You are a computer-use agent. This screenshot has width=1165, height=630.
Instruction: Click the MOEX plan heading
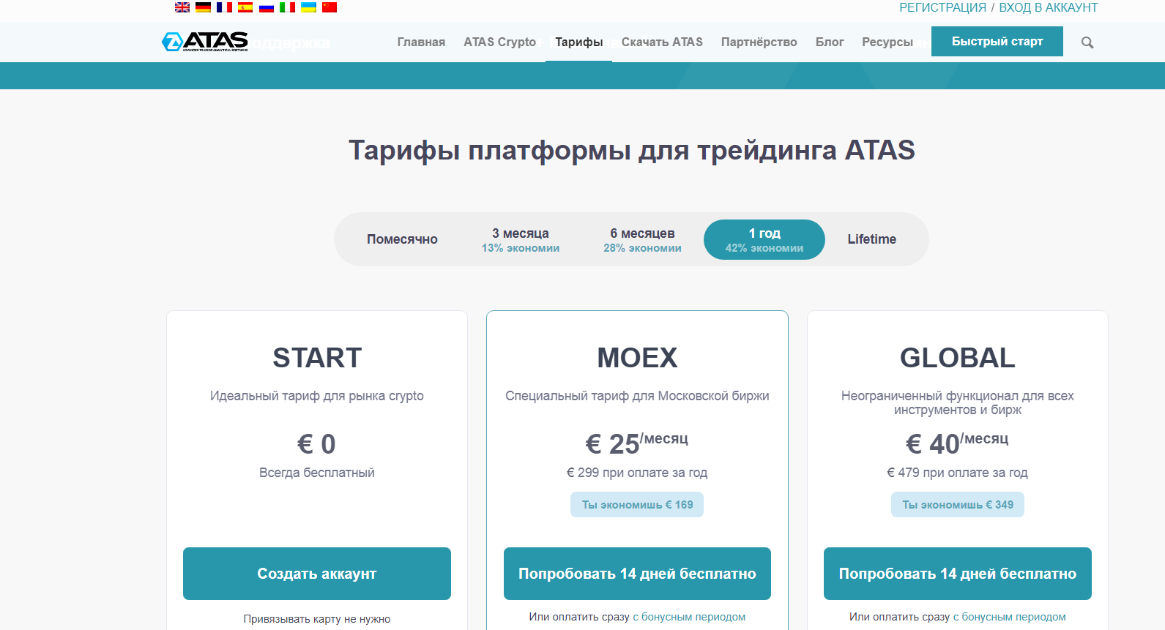pos(637,358)
